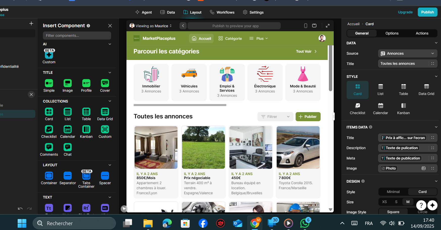Screen dimensions: 441x230
Task: Expand the app preview to fullscreen
Action: [x=327, y=26]
